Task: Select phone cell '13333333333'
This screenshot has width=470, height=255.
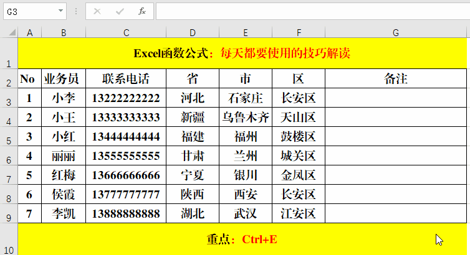Action: point(126,117)
